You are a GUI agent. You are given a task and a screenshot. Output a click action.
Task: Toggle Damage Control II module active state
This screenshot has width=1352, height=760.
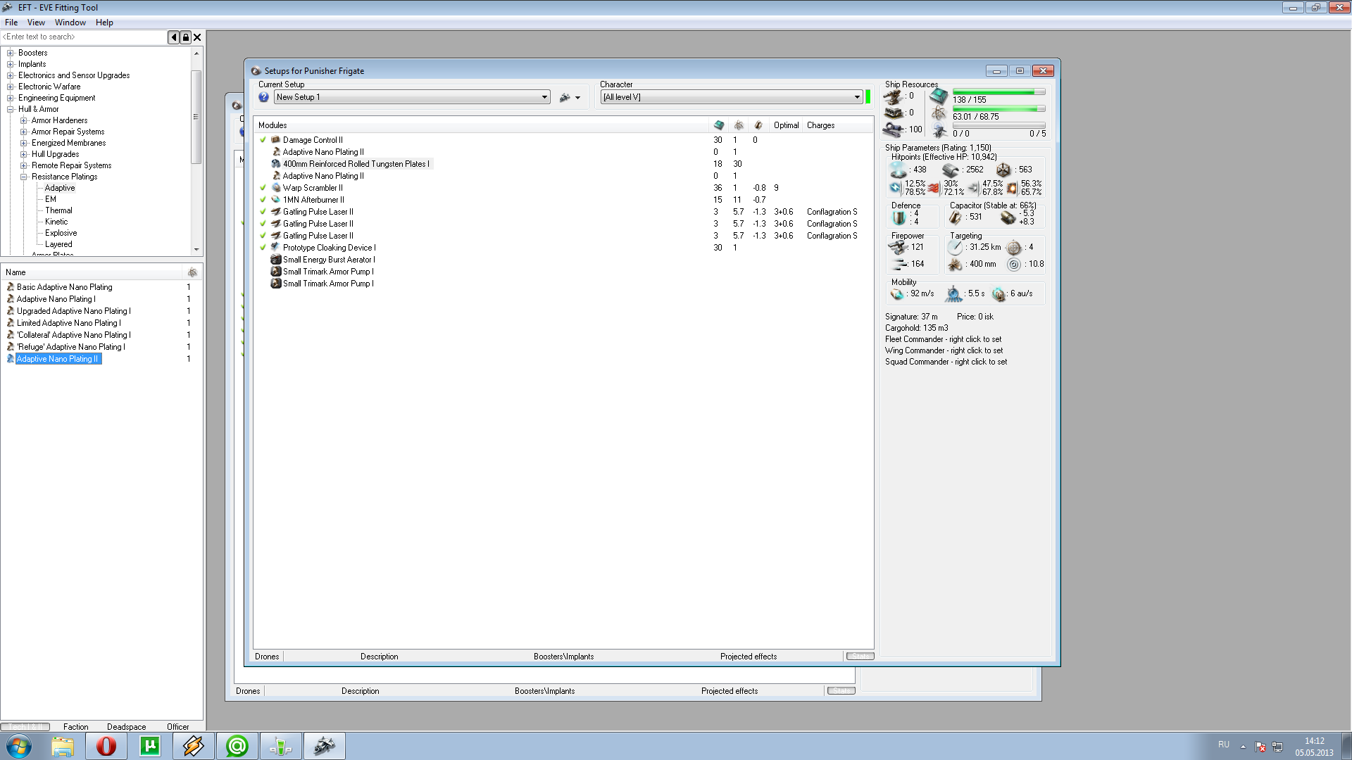point(263,140)
